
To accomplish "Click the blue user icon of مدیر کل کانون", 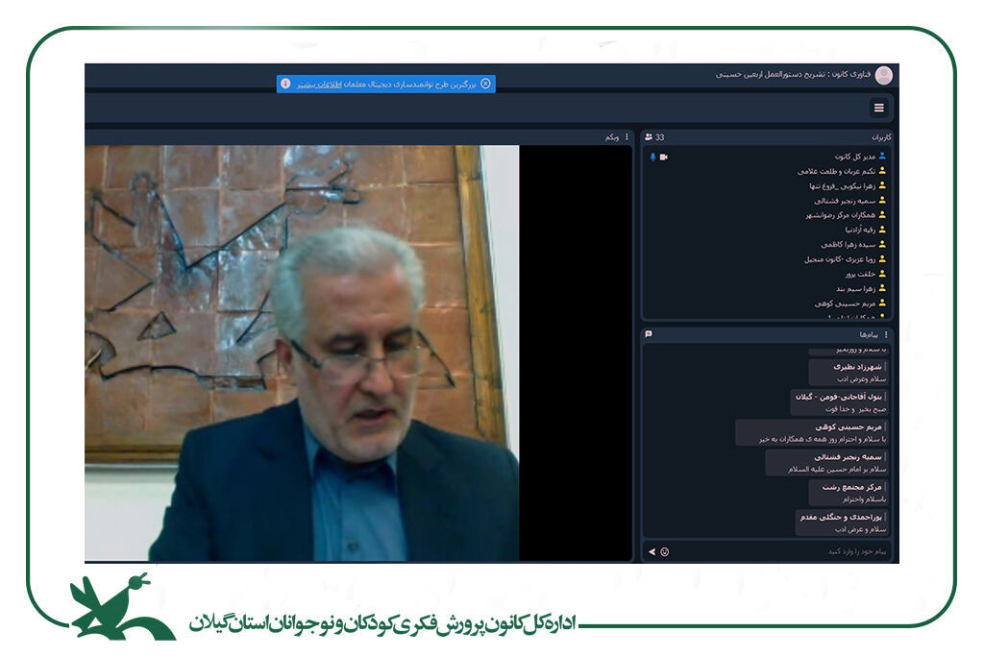I will (x=882, y=156).
